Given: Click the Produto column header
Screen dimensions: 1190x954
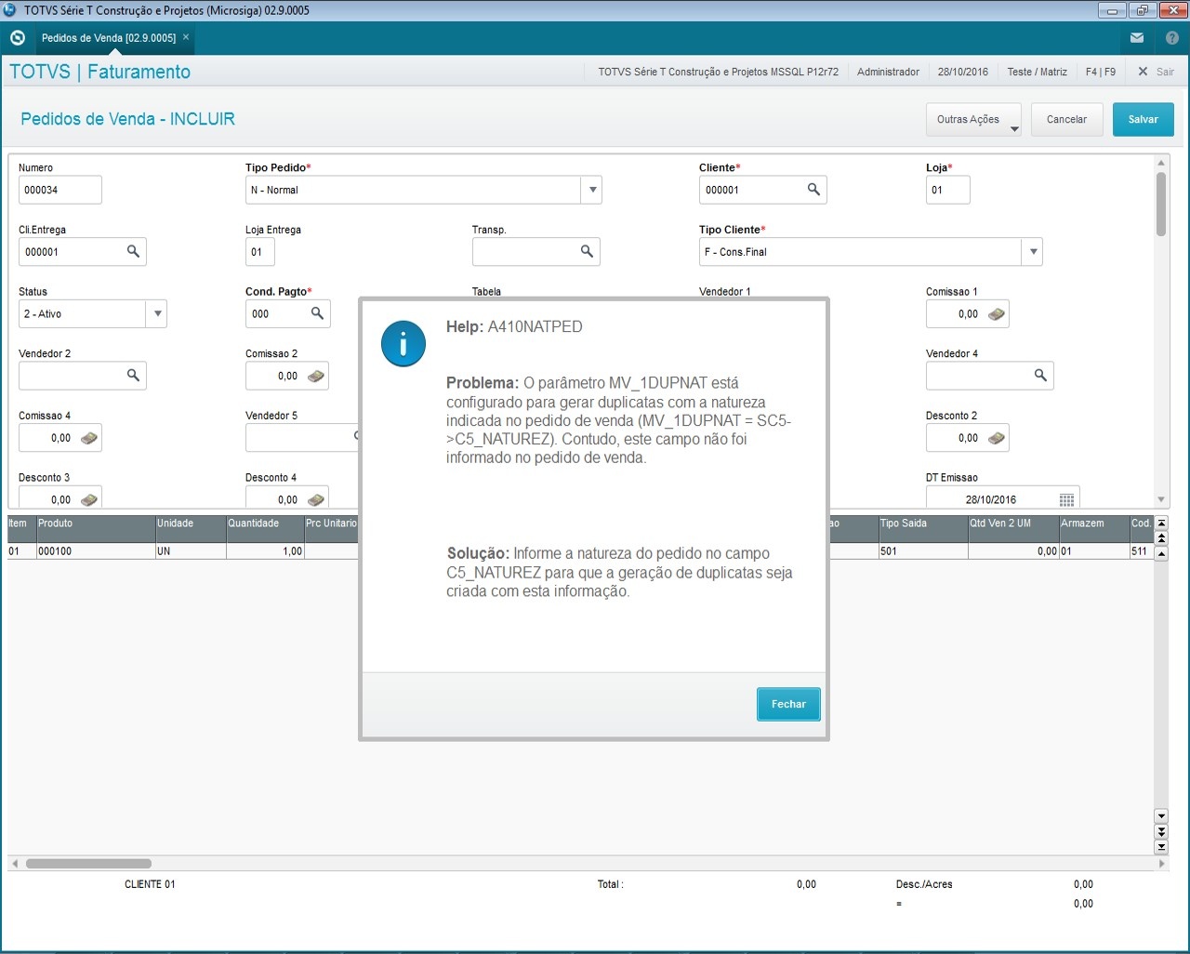Looking at the screenshot, I should pos(96,529).
